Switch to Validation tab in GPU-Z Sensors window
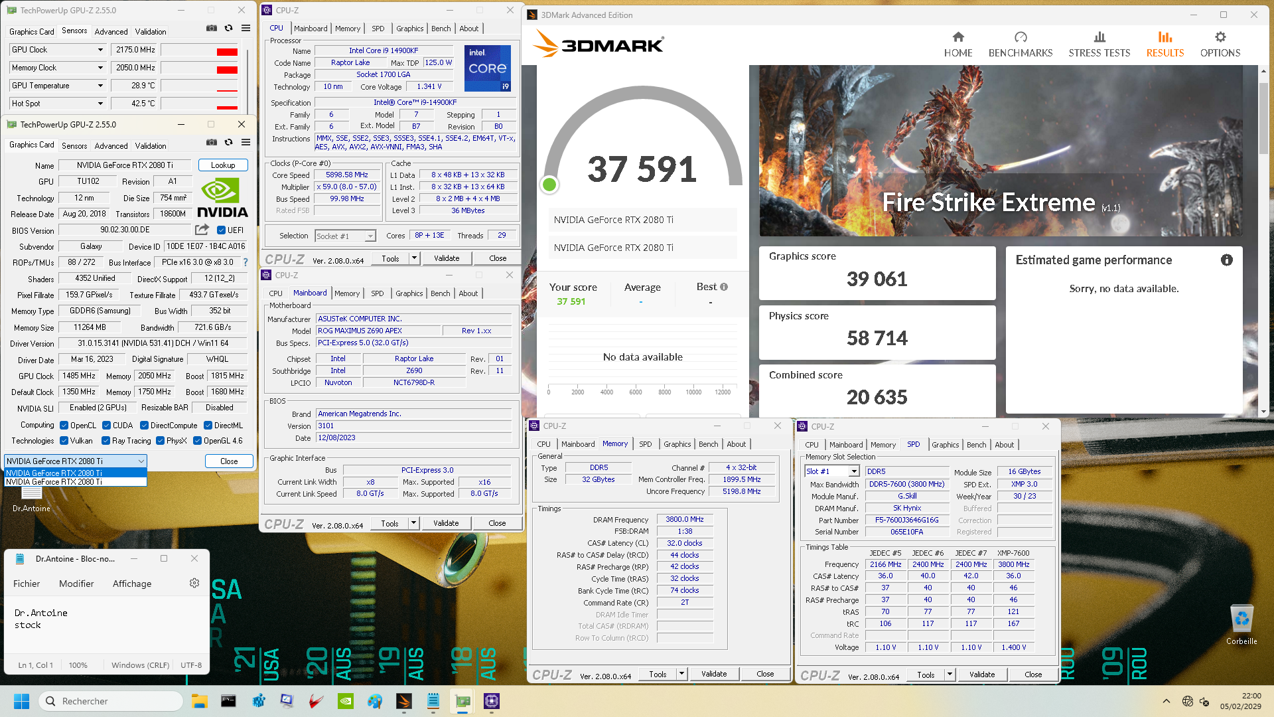The height and width of the screenshot is (717, 1274). click(151, 32)
